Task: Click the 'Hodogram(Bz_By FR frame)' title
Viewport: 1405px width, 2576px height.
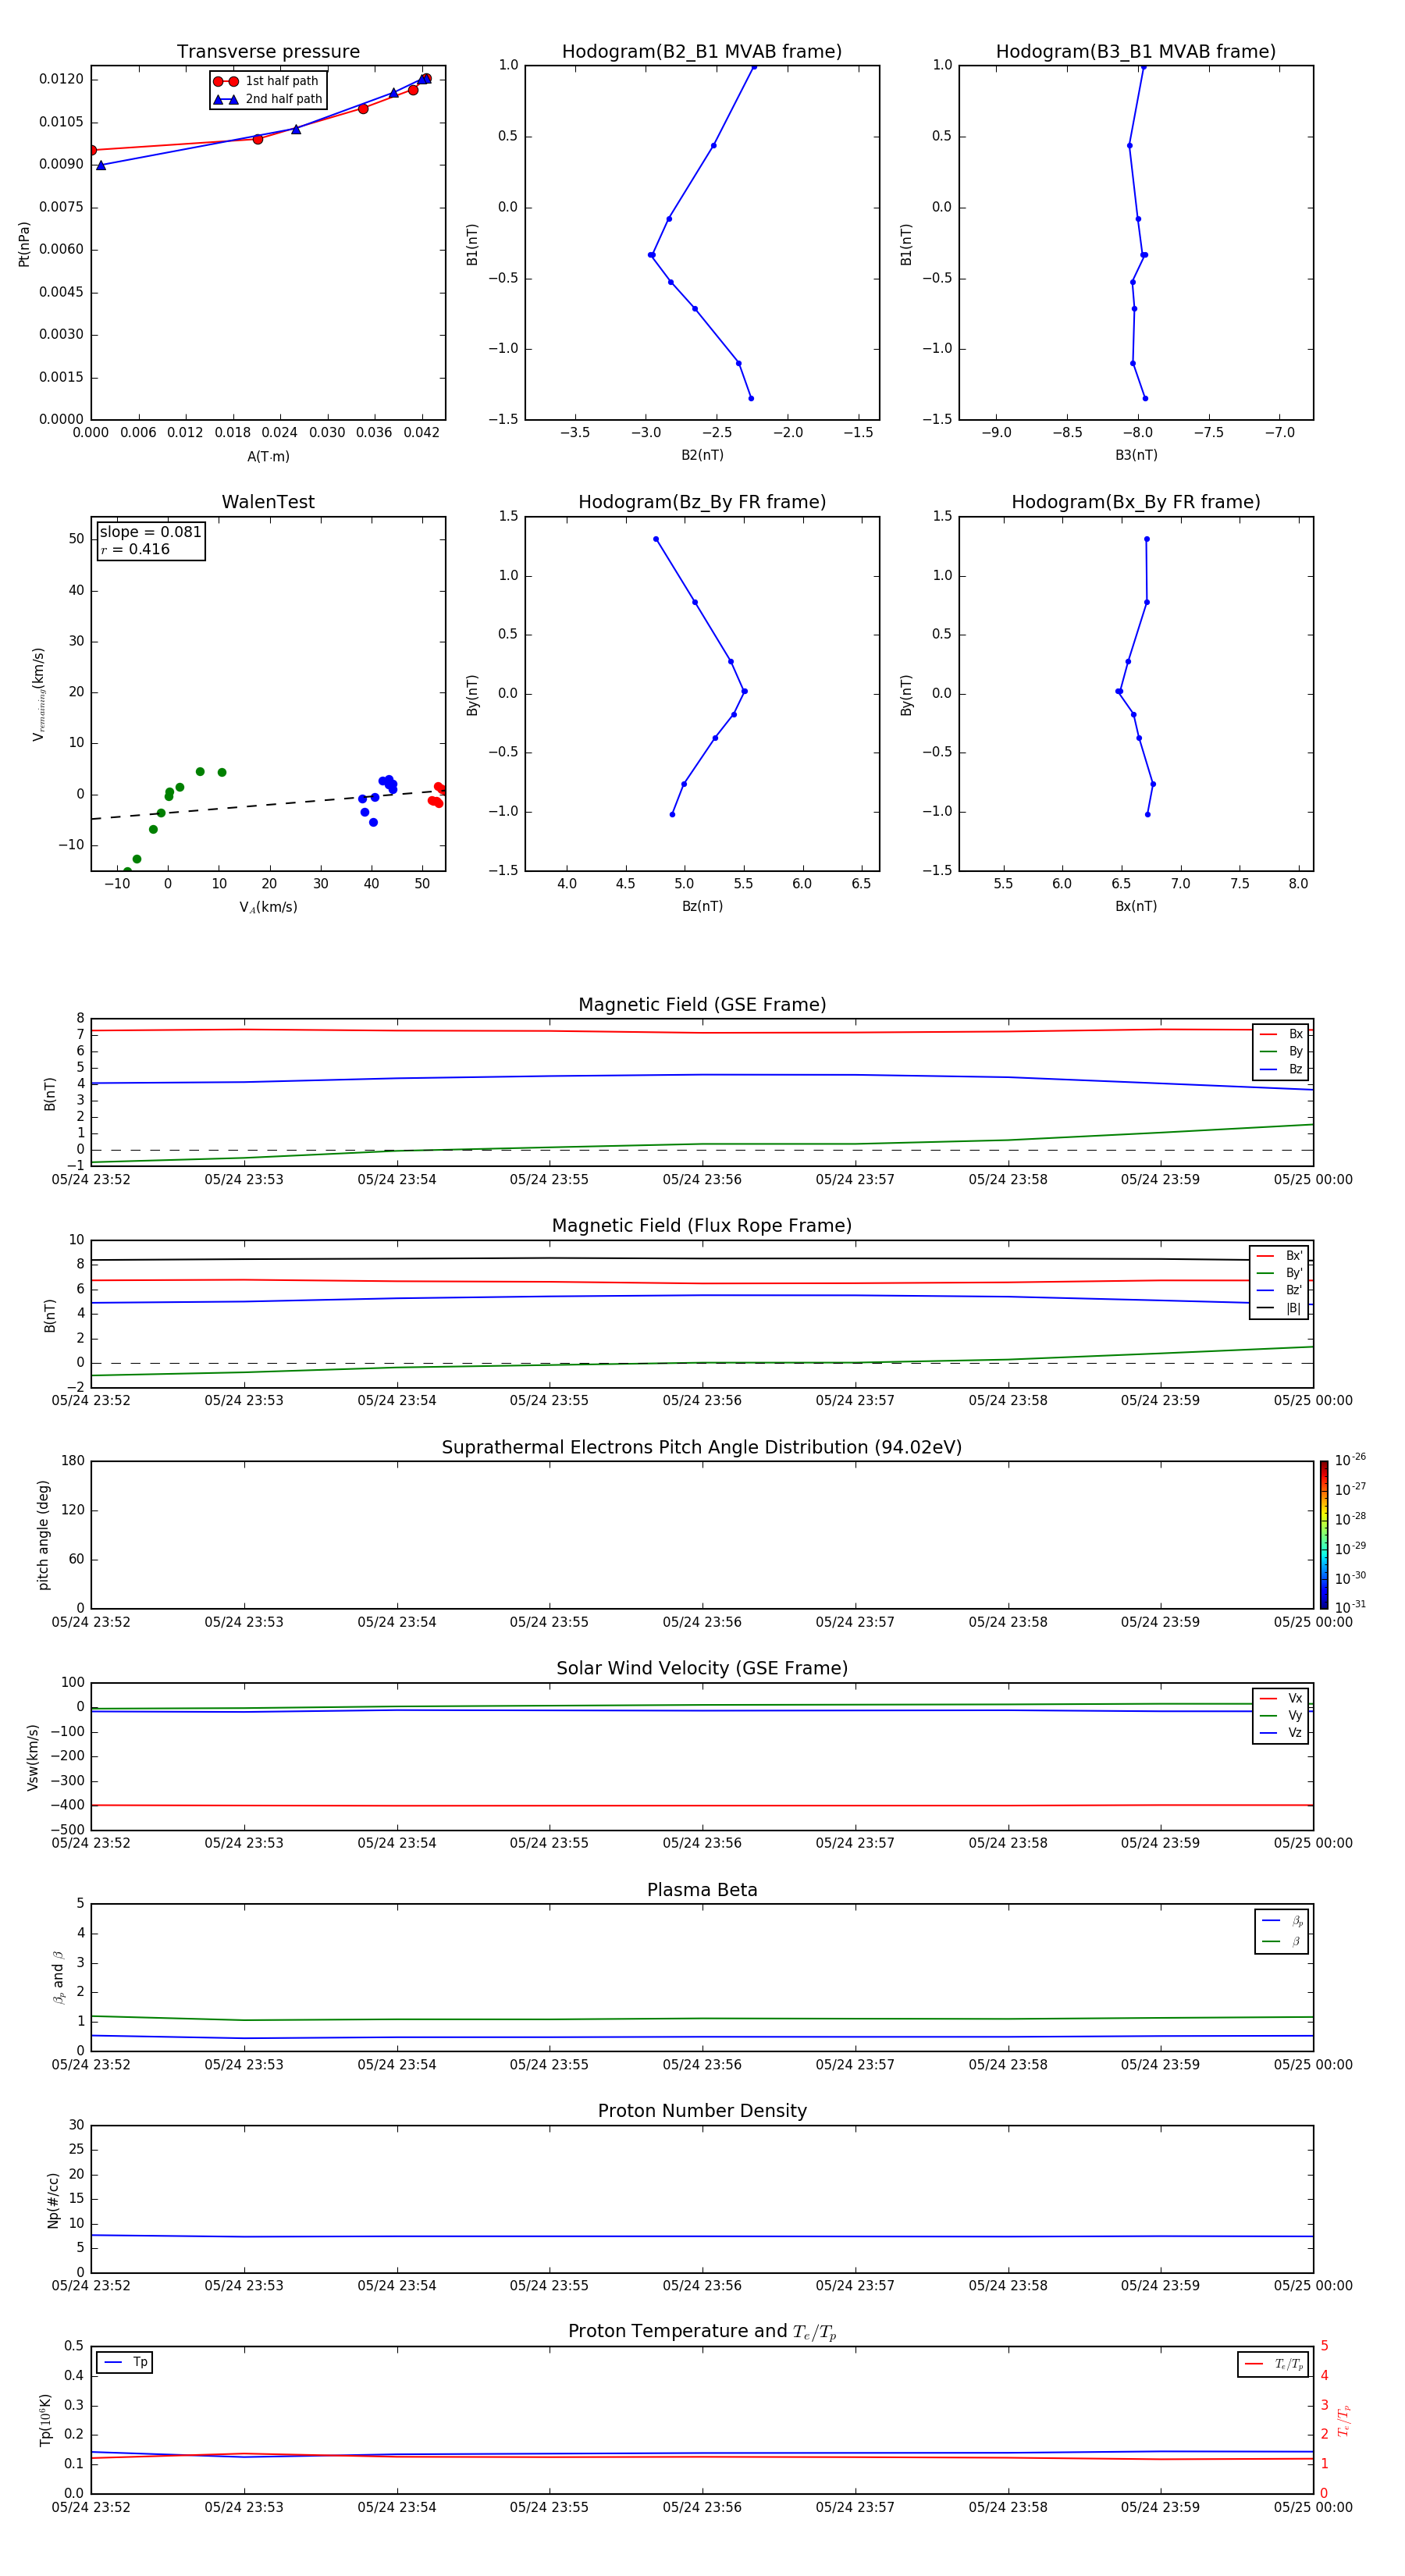Action: [x=702, y=502]
